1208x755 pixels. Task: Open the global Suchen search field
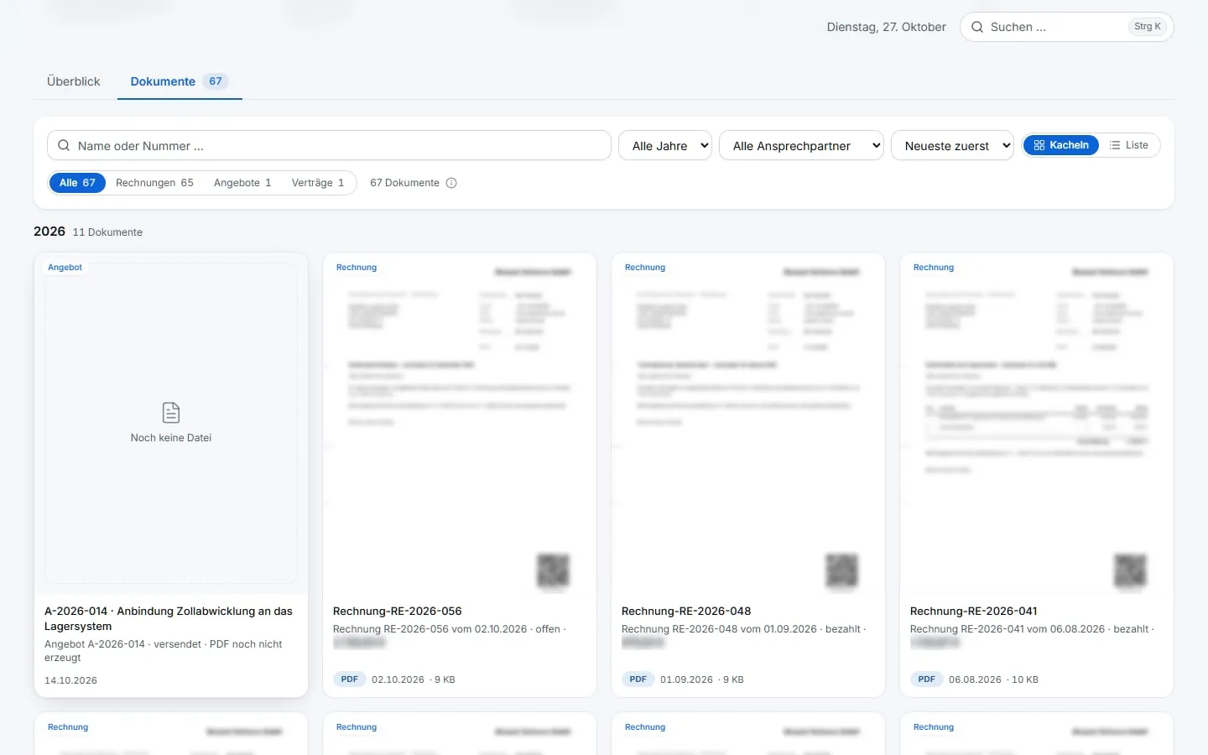(x=1066, y=27)
